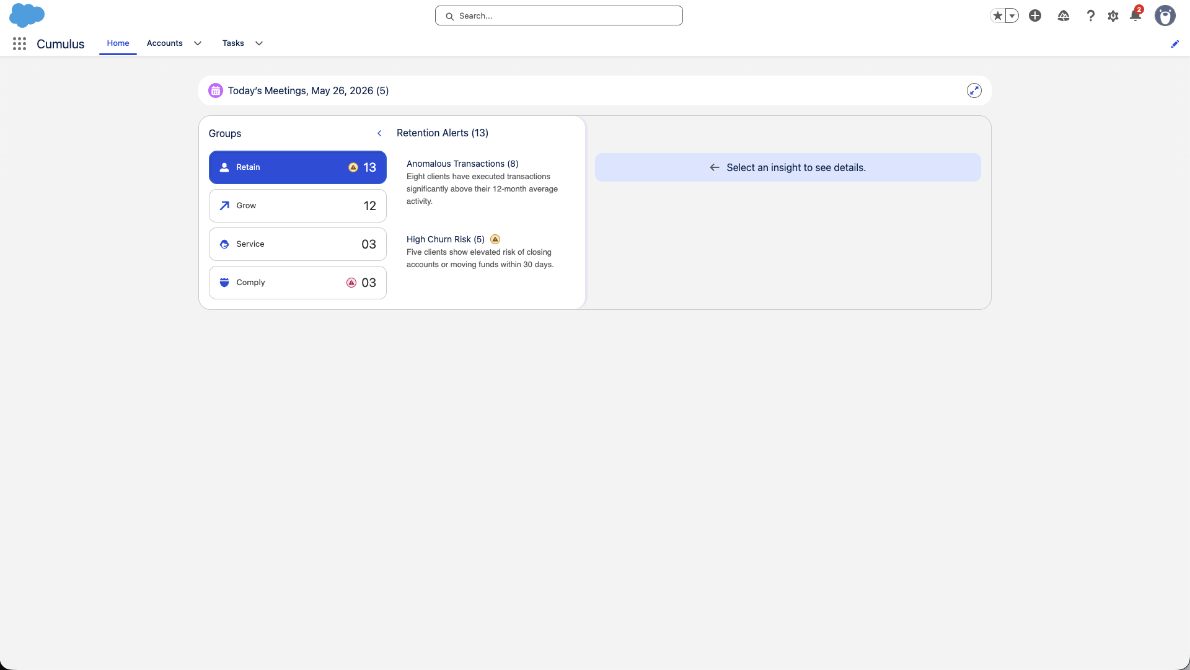The image size is (1190, 670).
Task: Expand Today's Meetings panel
Action: [974, 90]
